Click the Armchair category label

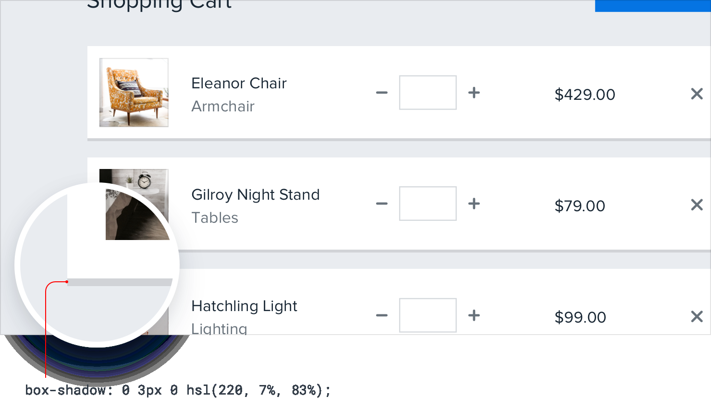[x=223, y=107]
